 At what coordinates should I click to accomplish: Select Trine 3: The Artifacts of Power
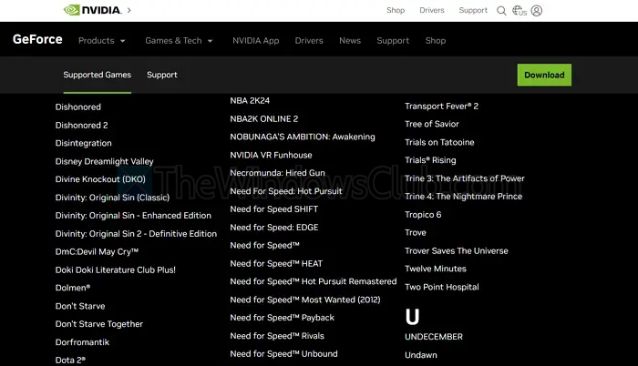click(x=464, y=178)
